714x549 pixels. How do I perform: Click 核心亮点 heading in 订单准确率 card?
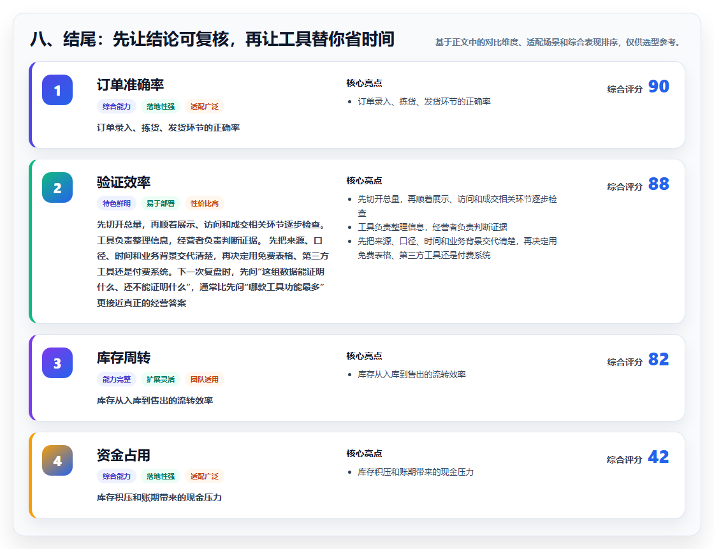[x=364, y=83]
